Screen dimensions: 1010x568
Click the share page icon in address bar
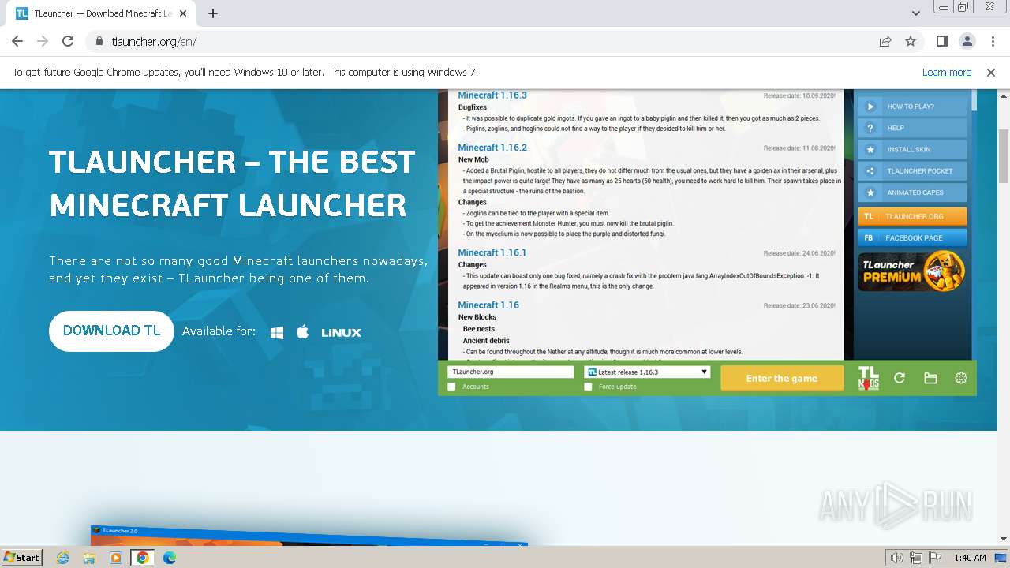885,41
